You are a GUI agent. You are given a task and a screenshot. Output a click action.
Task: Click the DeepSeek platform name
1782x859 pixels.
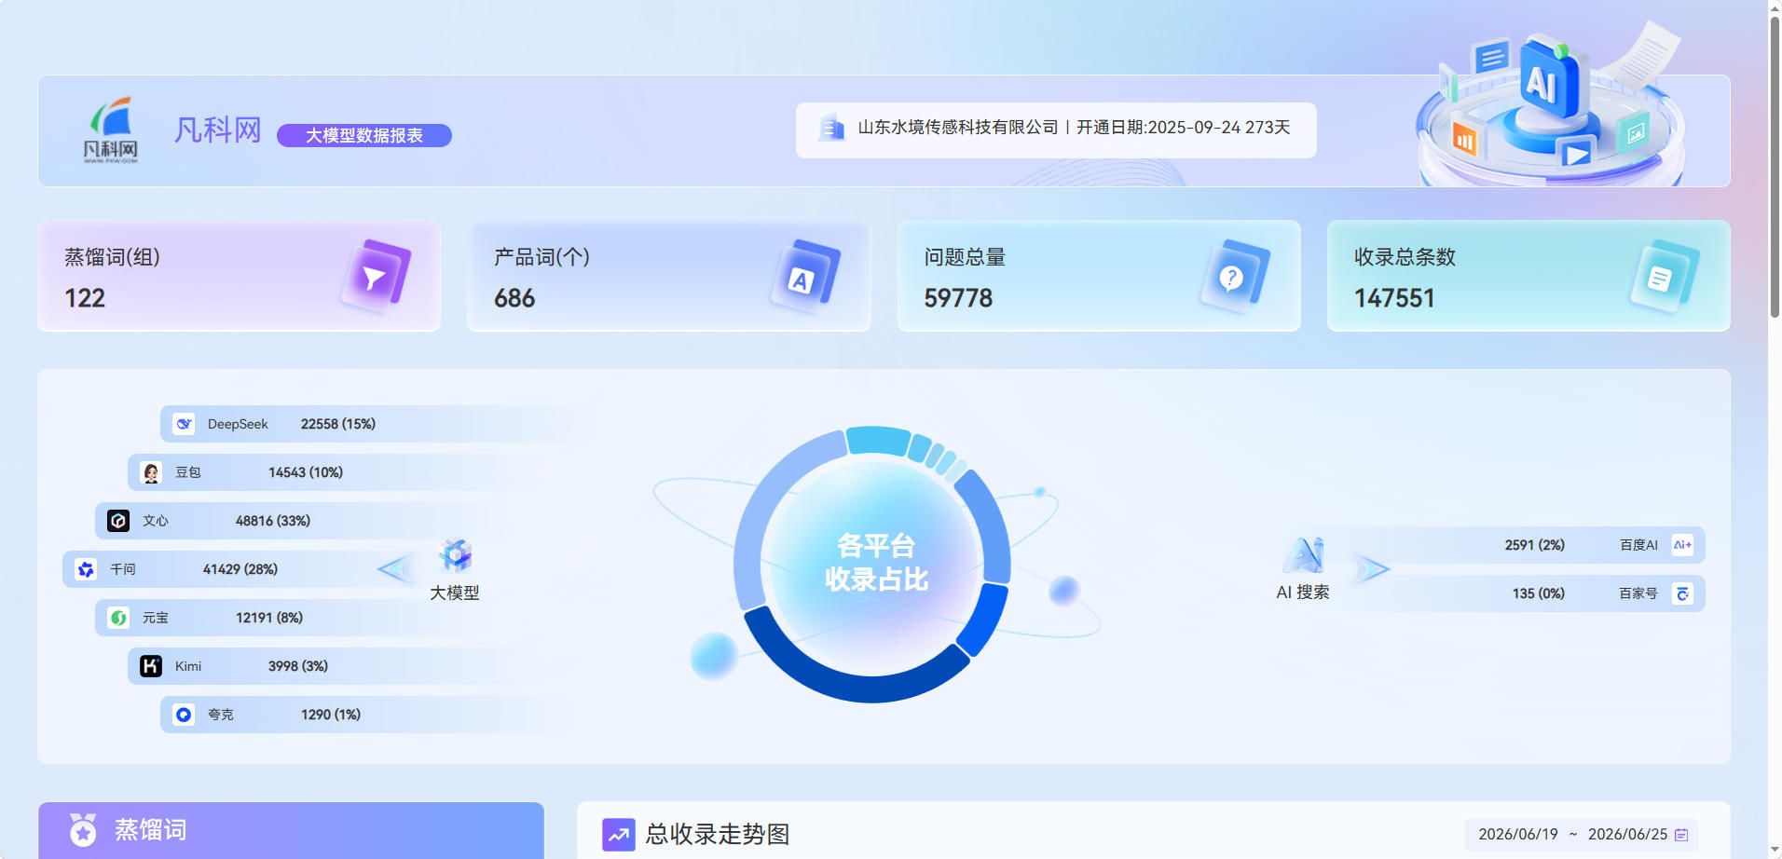click(238, 424)
